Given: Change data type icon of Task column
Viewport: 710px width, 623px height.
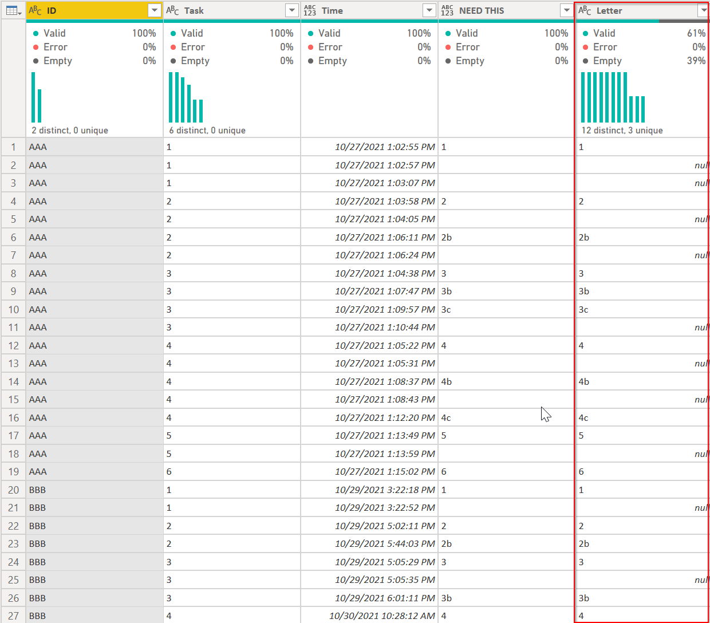Looking at the screenshot, I should click(x=172, y=10).
